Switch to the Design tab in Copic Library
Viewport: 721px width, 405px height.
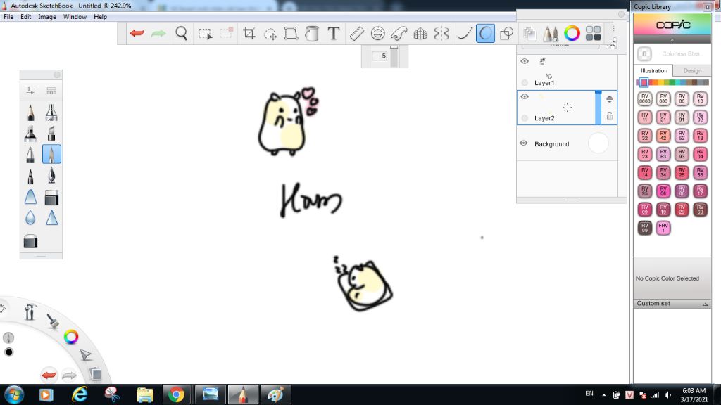tap(692, 71)
